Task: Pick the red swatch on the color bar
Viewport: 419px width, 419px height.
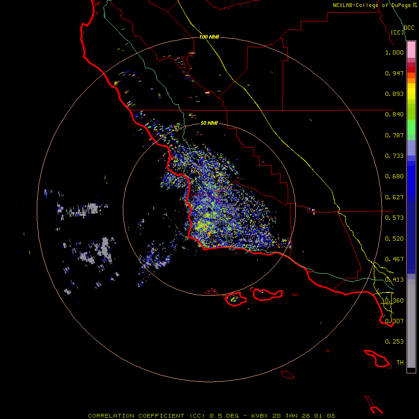Action: point(411,69)
